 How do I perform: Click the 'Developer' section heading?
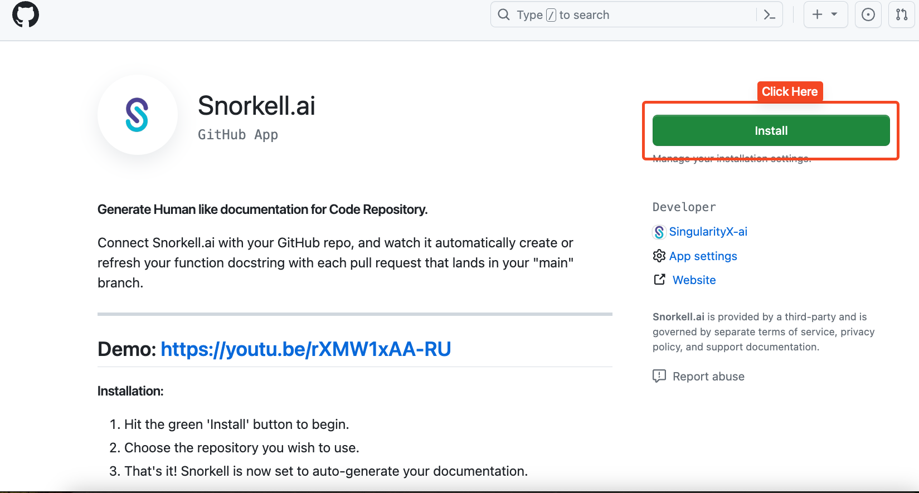pos(684,207)
